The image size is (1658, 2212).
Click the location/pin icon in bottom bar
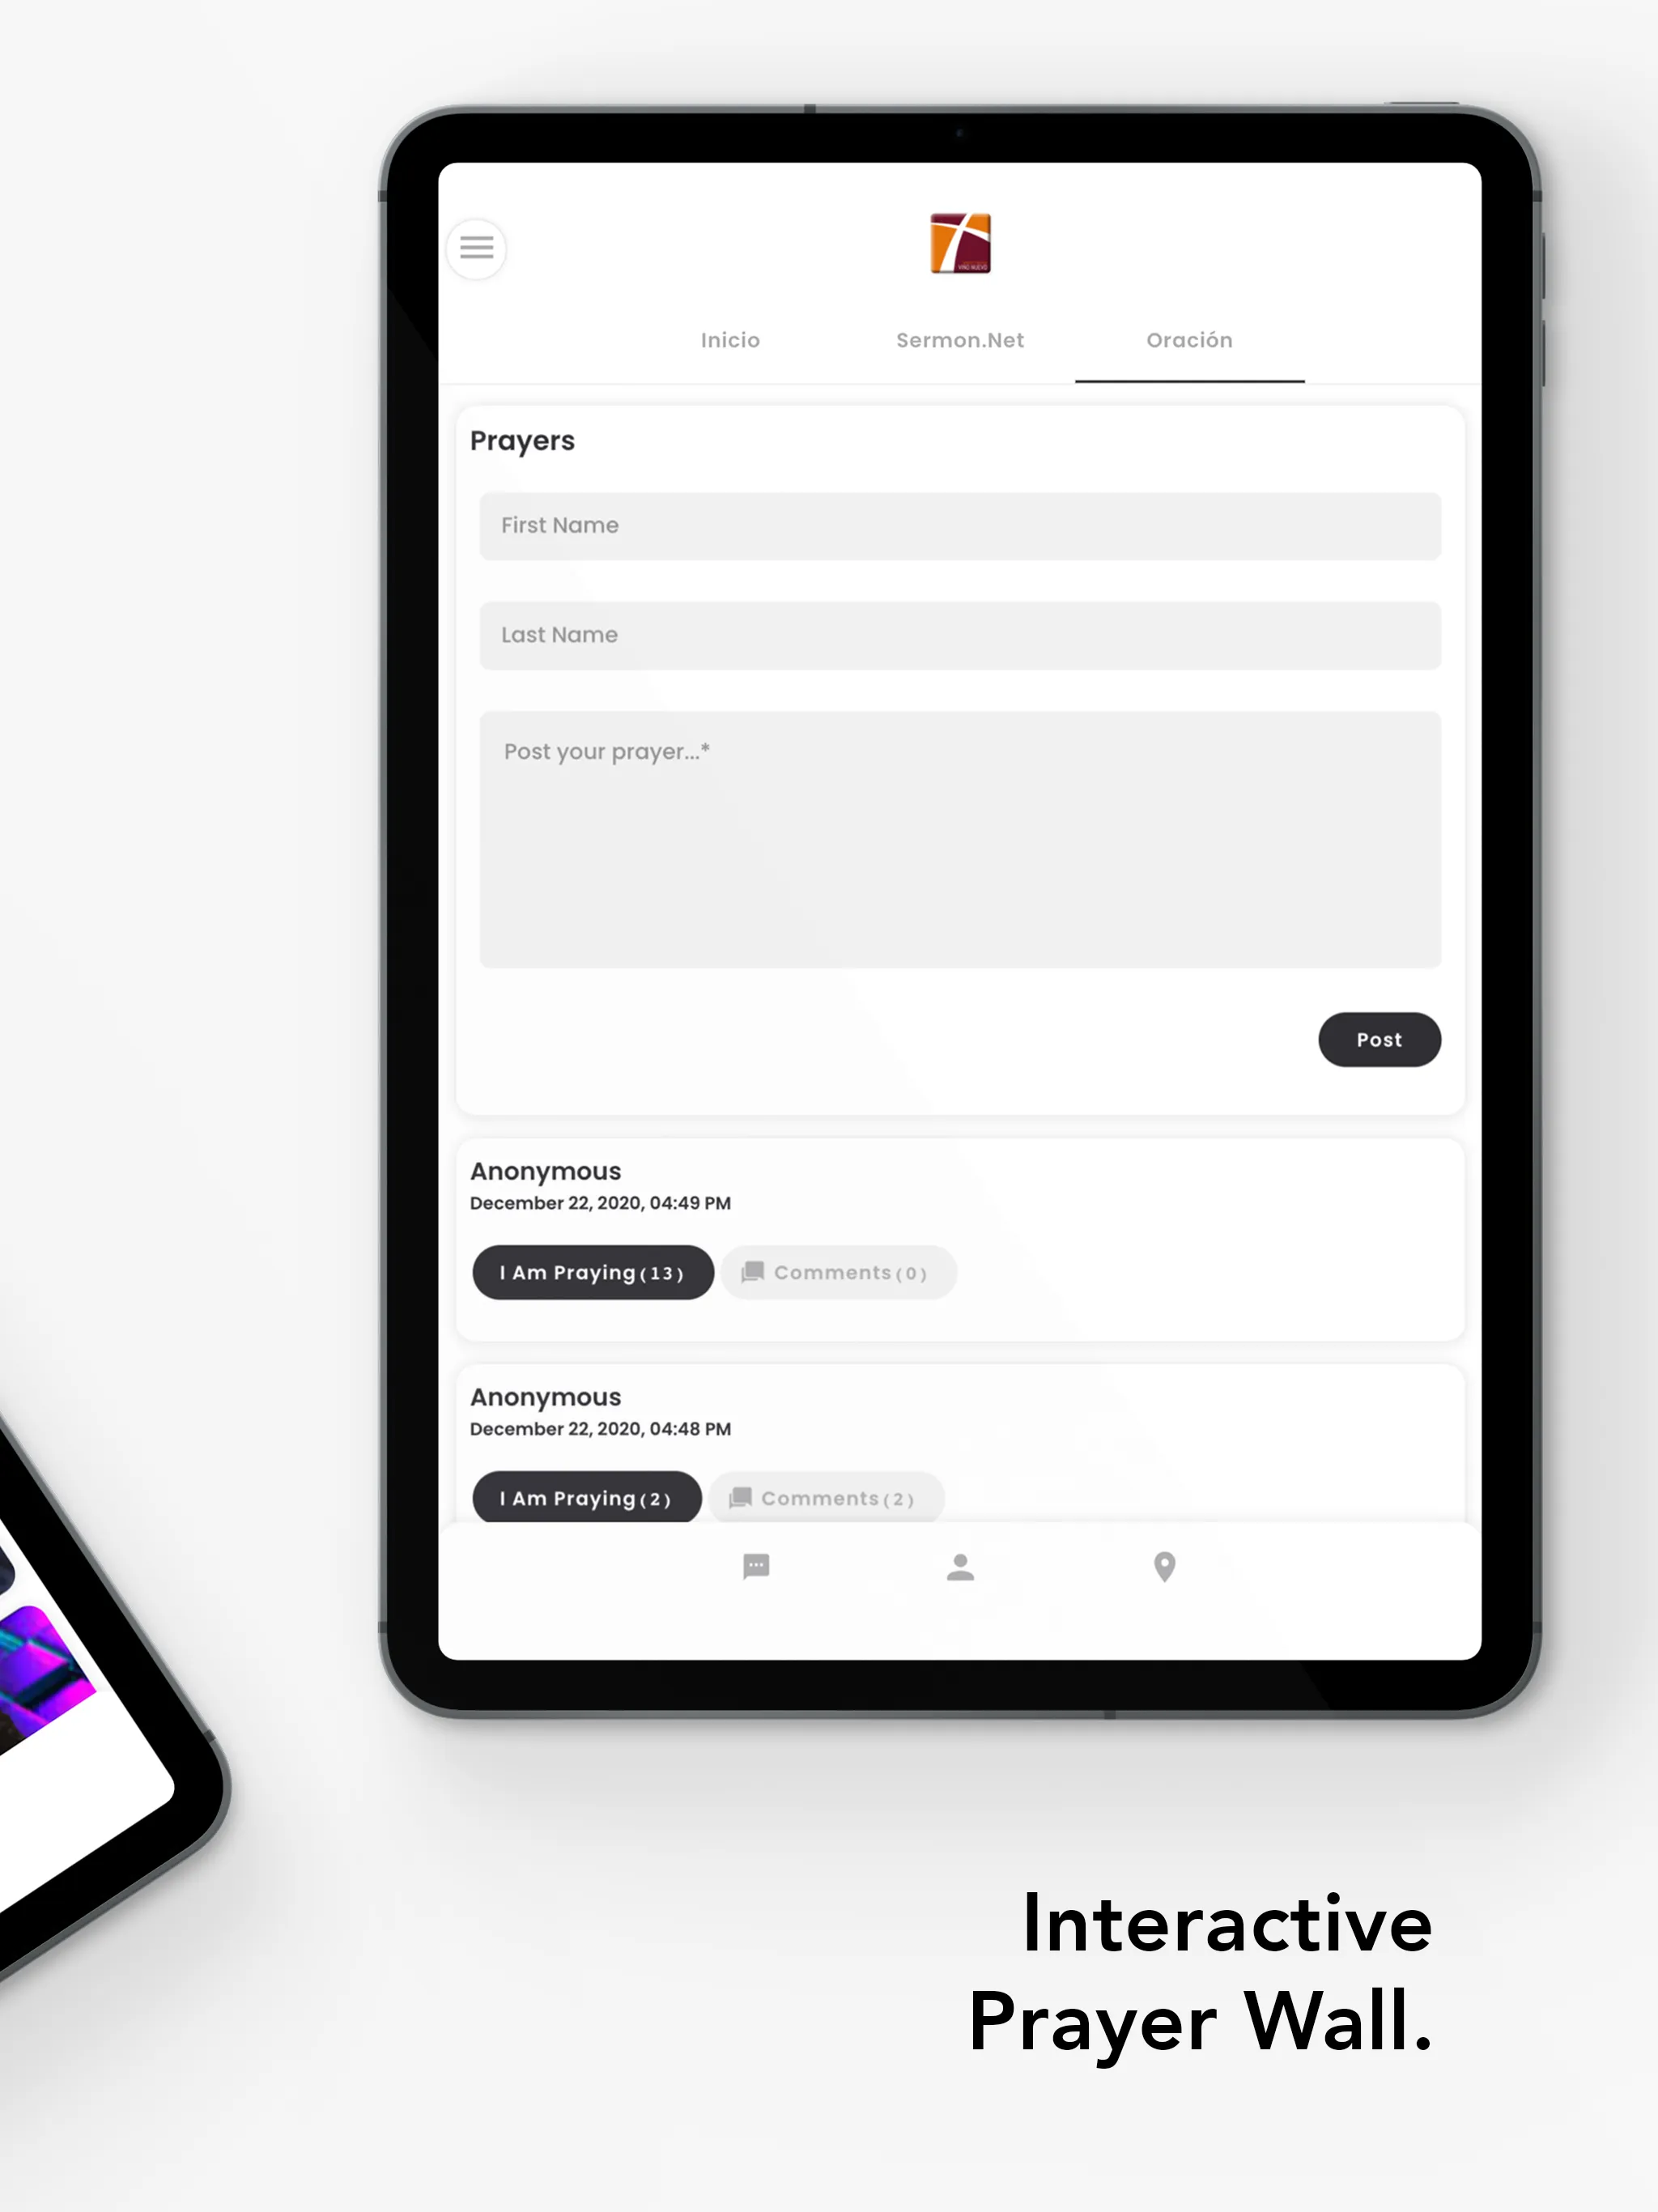tap(1163, 1564)
